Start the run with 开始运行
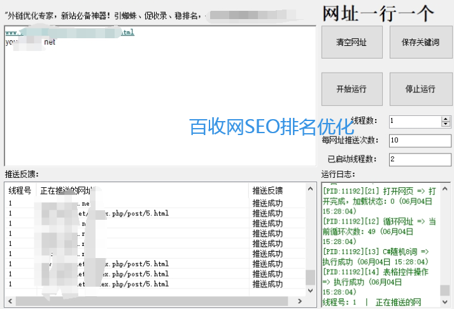This screenshot has width=454, height=309. tap(351, 89)
